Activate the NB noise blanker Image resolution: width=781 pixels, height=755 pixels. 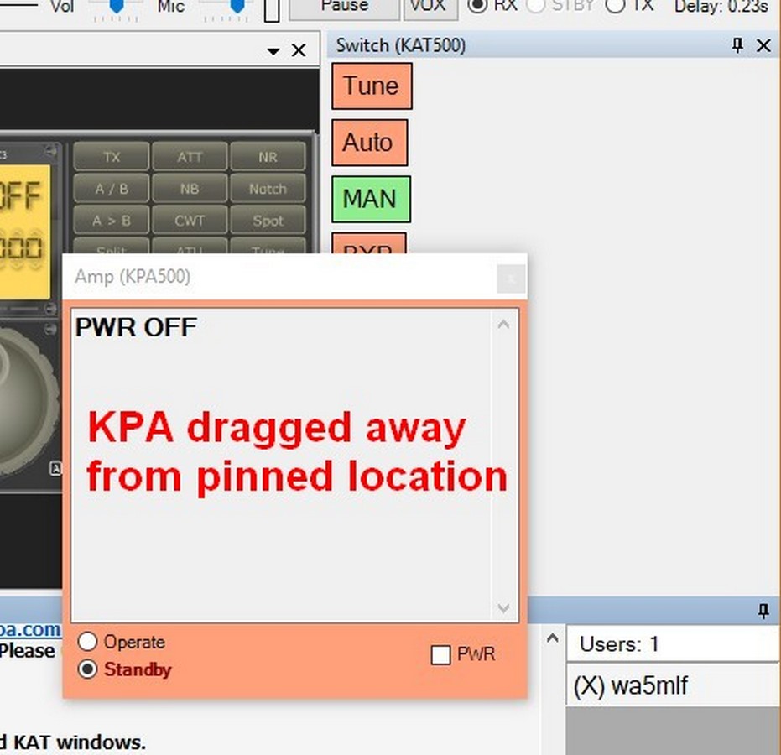[x=190, y=189]
